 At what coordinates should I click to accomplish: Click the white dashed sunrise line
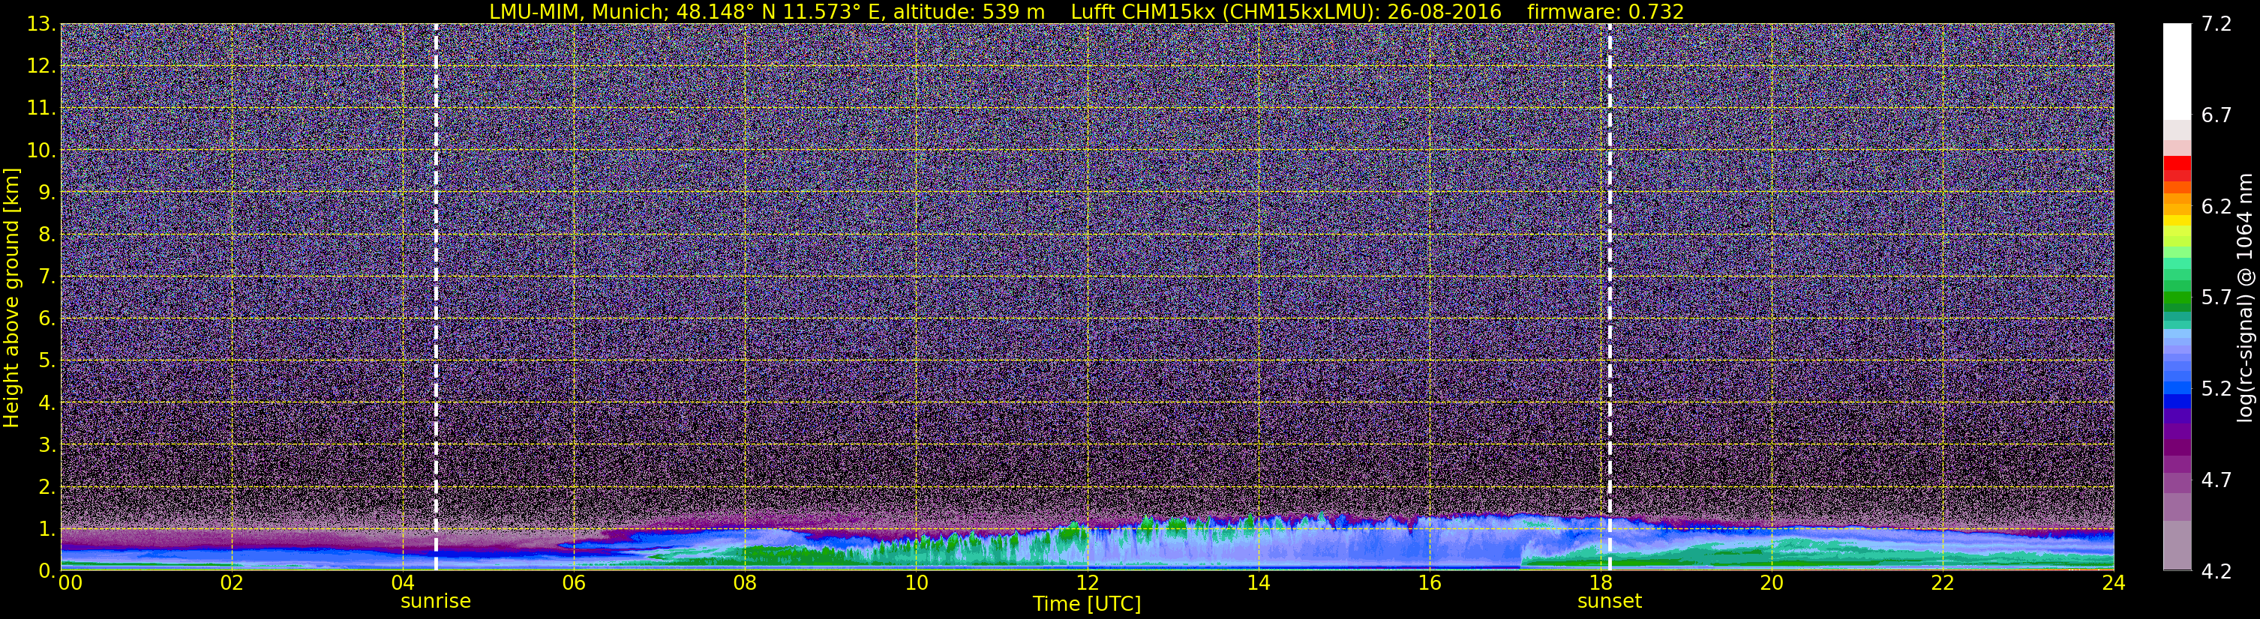(x=436, y=298)
